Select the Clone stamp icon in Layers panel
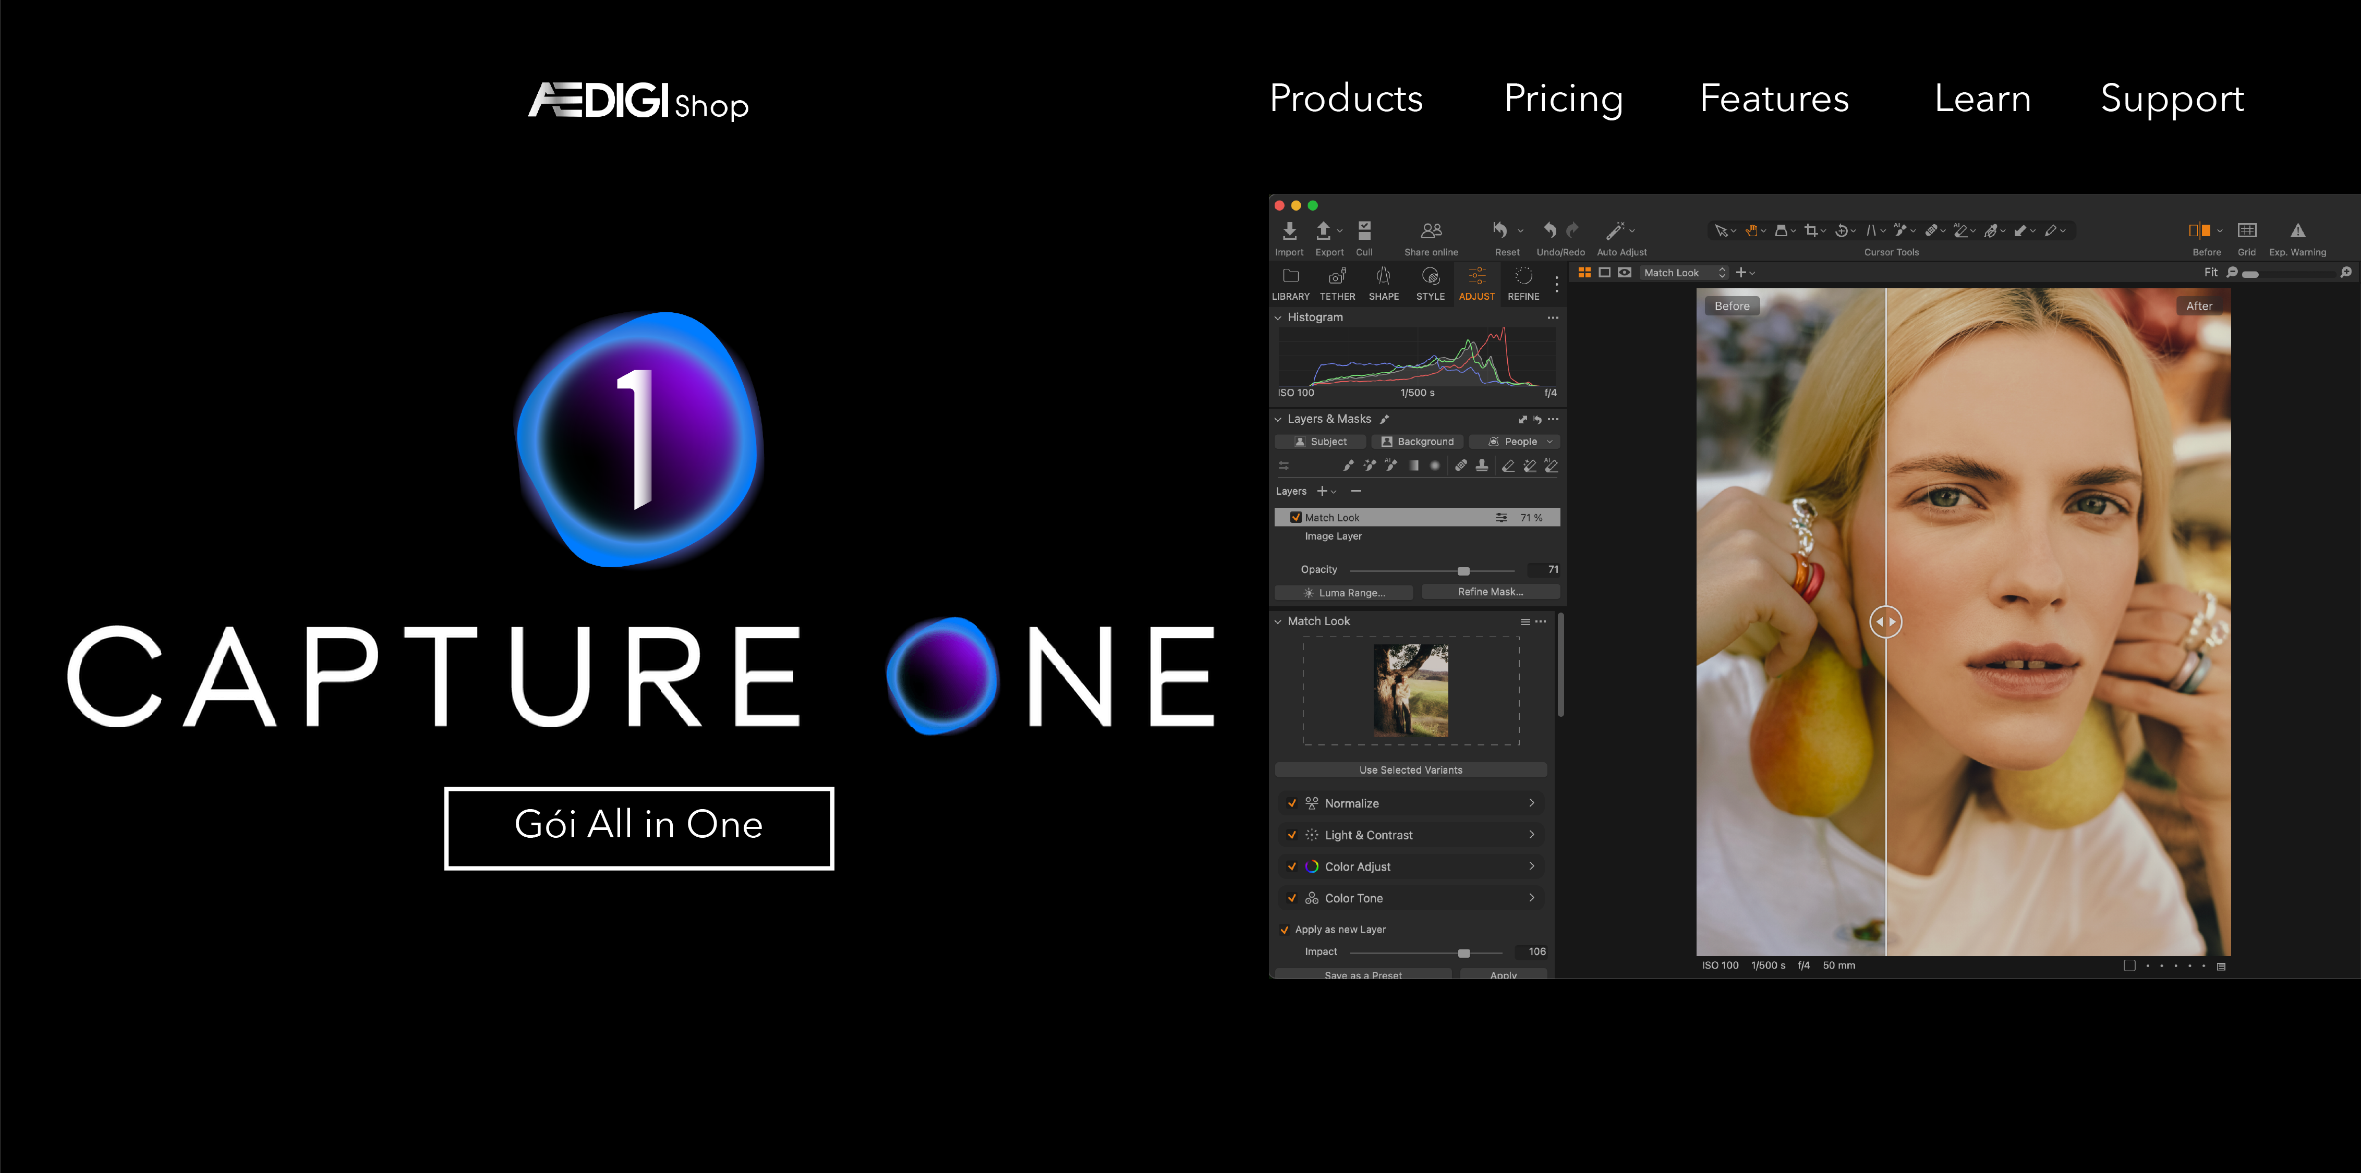This screenshot has width=2361, height=1173. coord(1482,466)
